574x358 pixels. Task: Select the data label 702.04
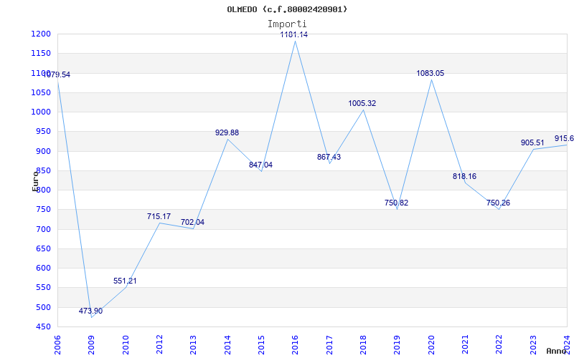192,222
